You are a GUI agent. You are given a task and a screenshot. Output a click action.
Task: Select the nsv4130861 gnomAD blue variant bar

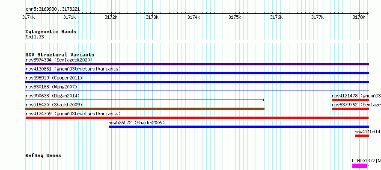(x=197, y=73)
